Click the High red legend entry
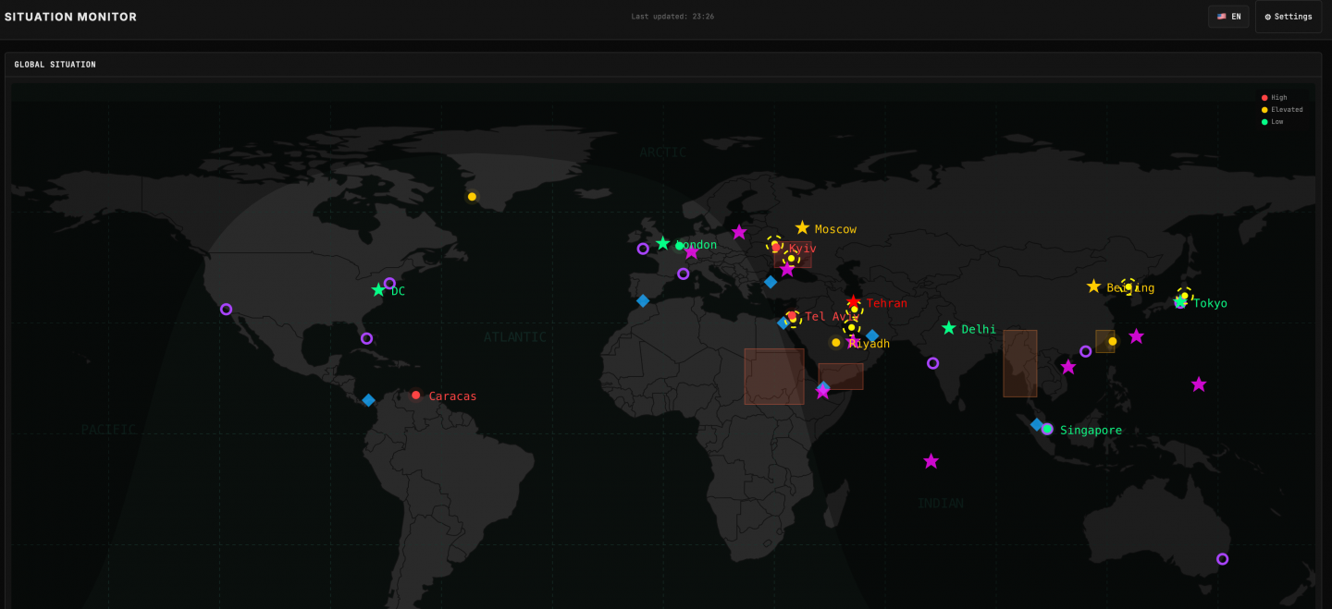 [x=1275, y=97]
